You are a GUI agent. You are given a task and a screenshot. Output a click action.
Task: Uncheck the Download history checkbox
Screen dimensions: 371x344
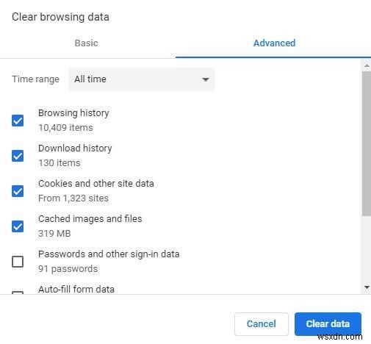click(18, 156)
